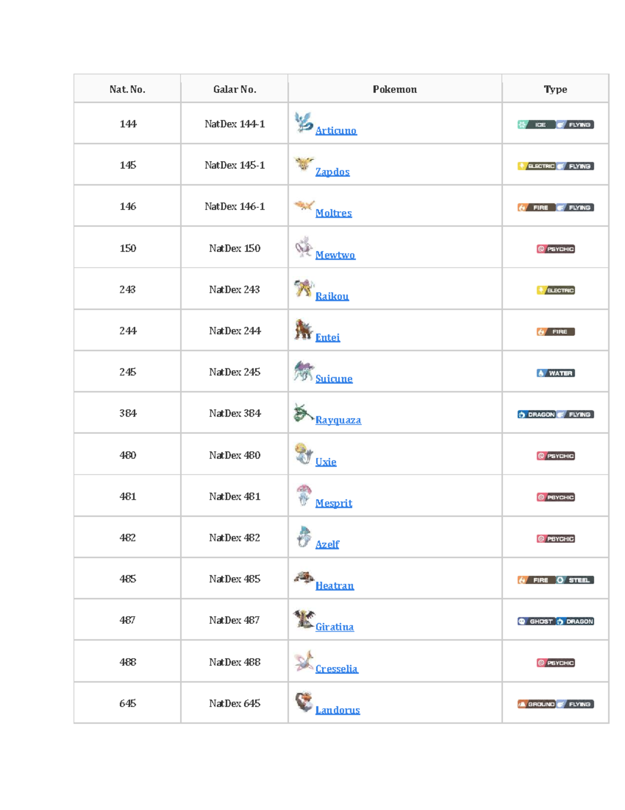Open the Cresselia link
This screenshot has width=625, height=810.
[336, 668]
